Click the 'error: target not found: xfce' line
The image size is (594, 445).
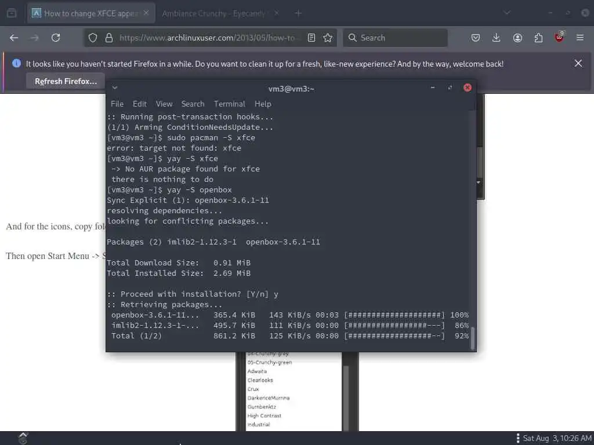174,148
